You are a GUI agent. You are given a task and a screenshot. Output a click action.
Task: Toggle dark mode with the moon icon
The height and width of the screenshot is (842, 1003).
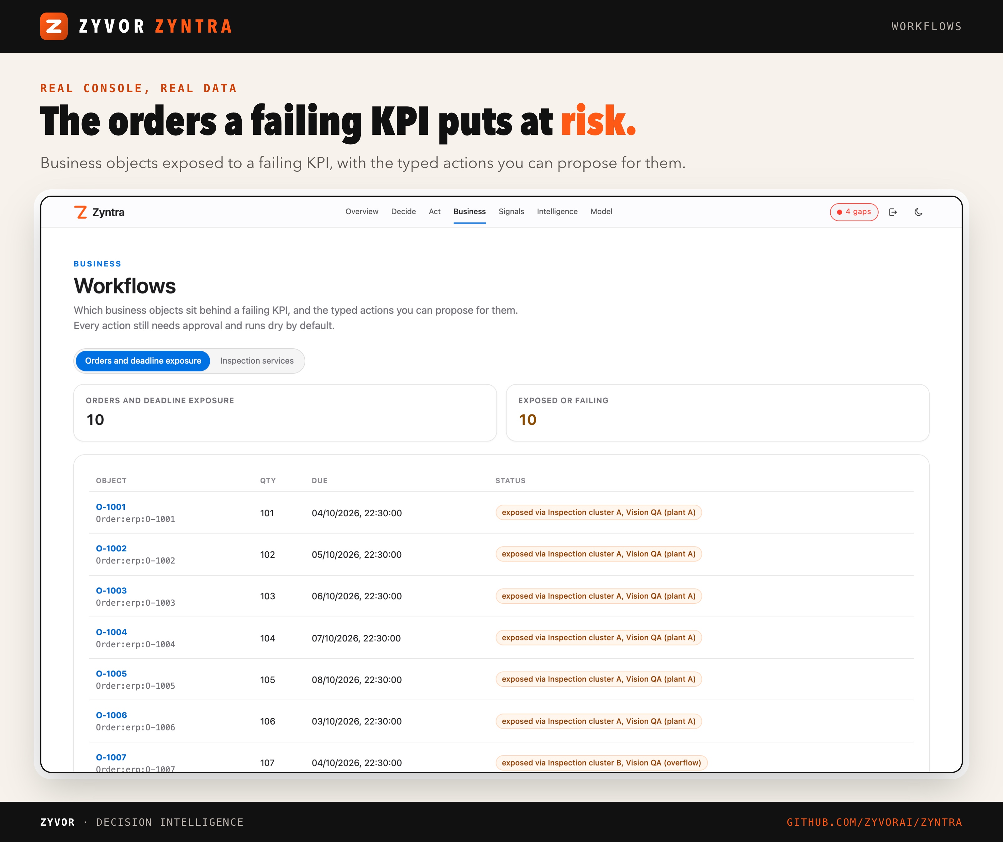point(918,212)
